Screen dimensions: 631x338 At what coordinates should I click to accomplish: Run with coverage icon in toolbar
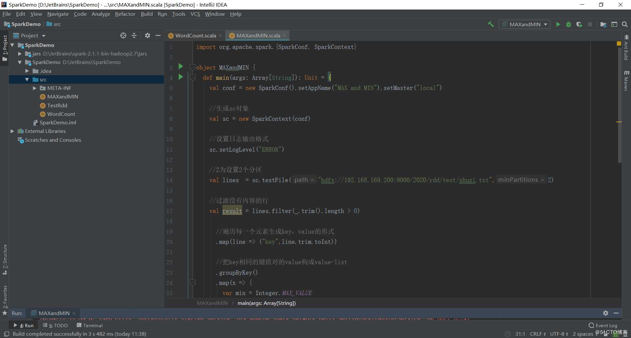[x=579, y=24]
